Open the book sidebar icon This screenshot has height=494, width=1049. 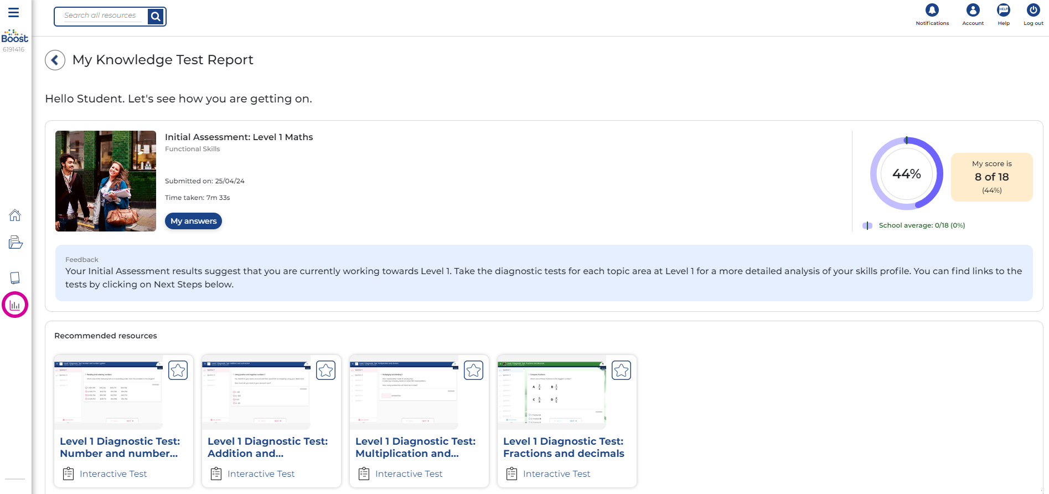pos(15,277)
